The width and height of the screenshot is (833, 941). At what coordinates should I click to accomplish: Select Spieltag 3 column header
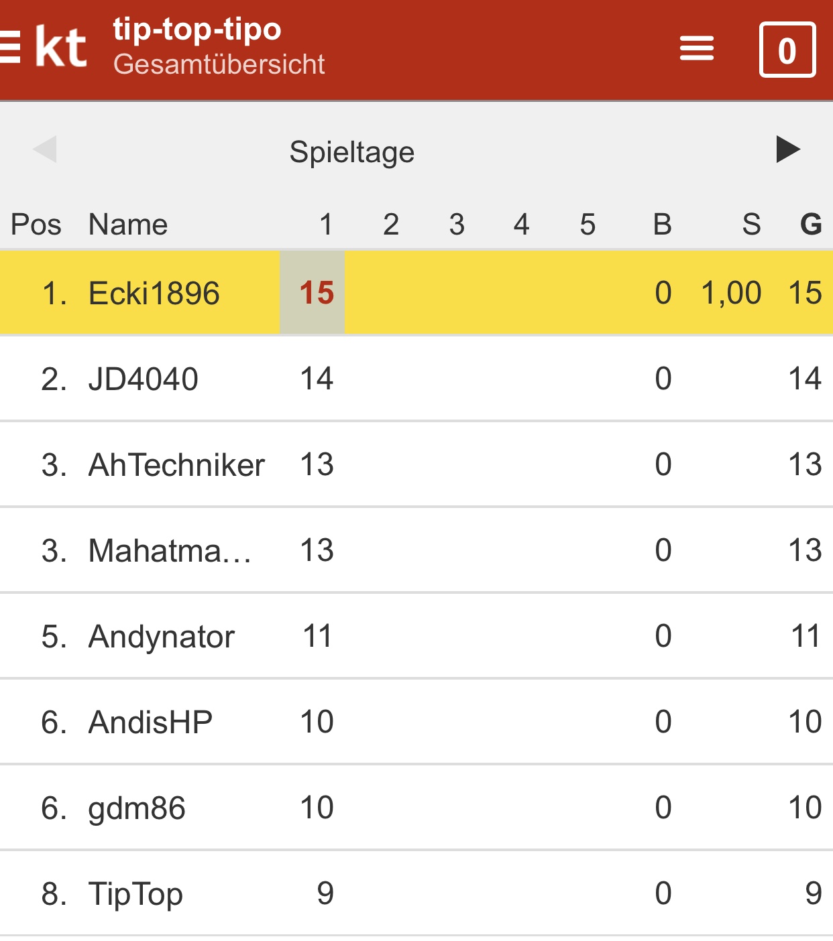(x=457, y=225)
